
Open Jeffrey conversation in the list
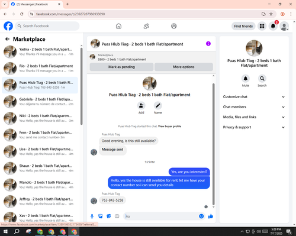(40, 201)
